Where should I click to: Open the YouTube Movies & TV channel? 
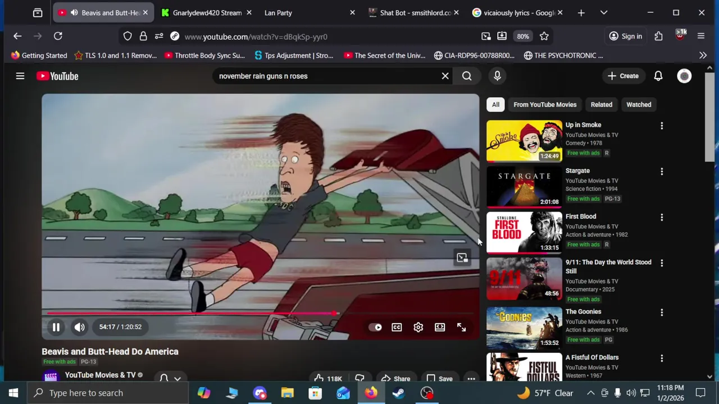(100, 375)
